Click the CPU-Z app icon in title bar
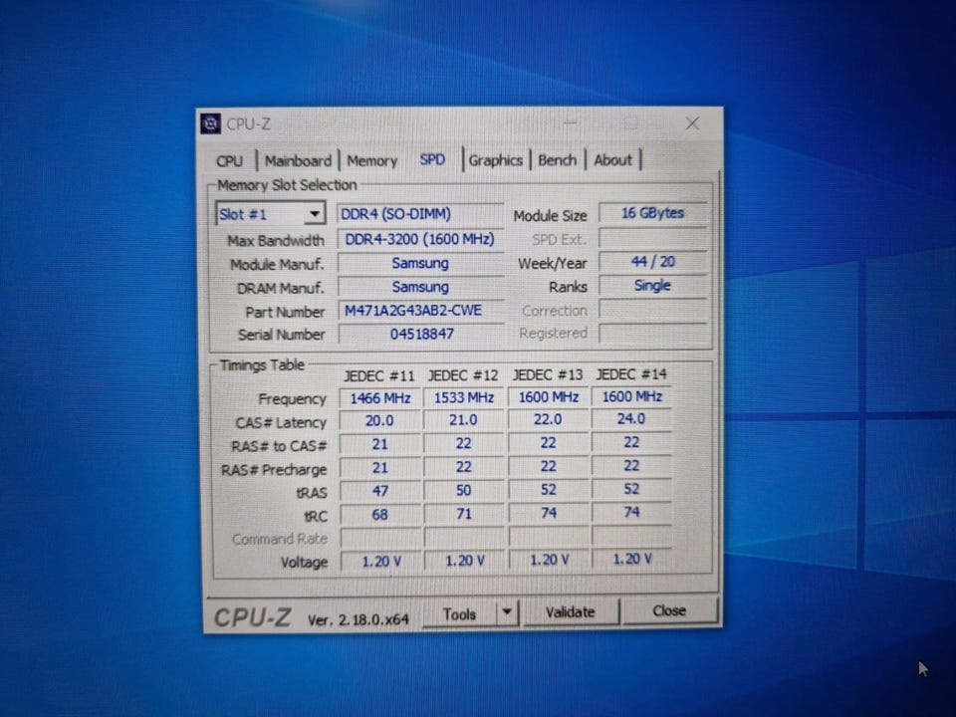Screen dimensions: 956x717 [x=210, y=123]
